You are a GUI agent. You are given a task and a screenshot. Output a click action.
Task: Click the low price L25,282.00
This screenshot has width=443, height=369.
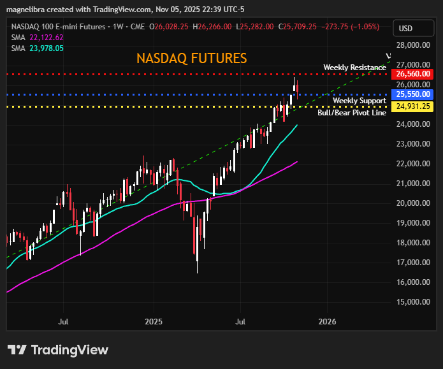click(255, 27)
